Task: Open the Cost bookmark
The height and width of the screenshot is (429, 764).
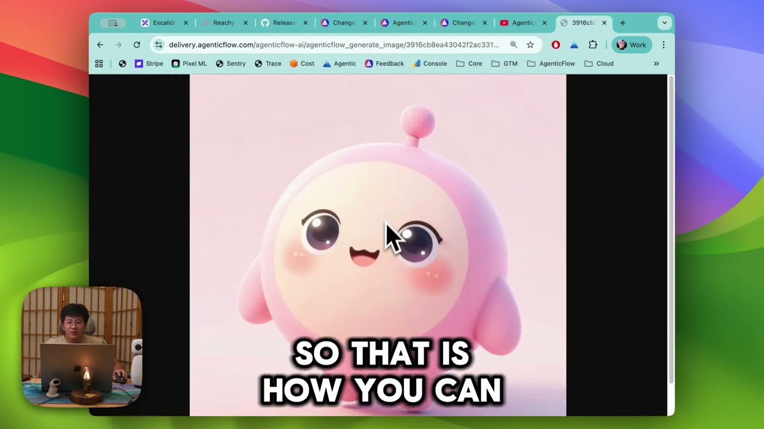Action: pos(302,63)
